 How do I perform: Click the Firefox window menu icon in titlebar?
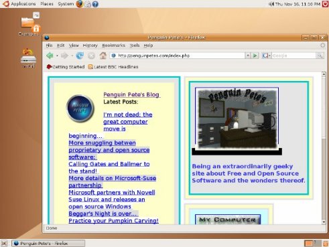[x=47, y=37]
